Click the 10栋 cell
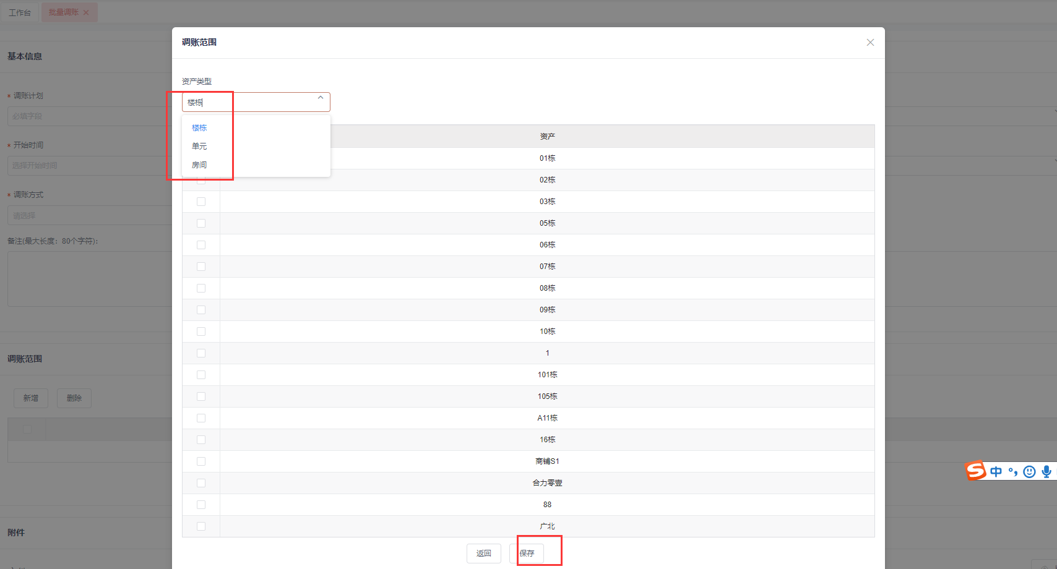 (x=547, y=332)
